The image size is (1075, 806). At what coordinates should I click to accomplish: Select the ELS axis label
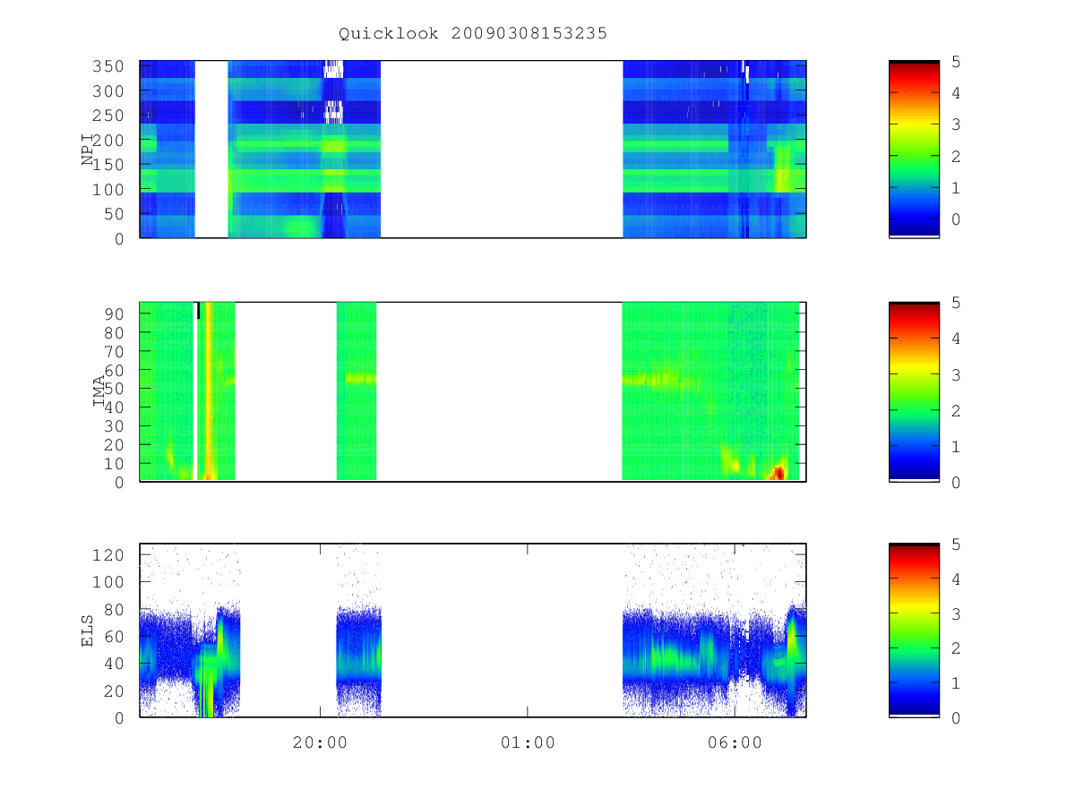click(88, 630)
